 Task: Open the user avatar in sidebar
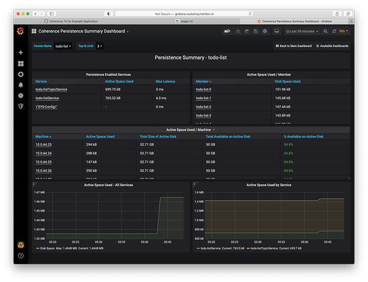(21, 245)
